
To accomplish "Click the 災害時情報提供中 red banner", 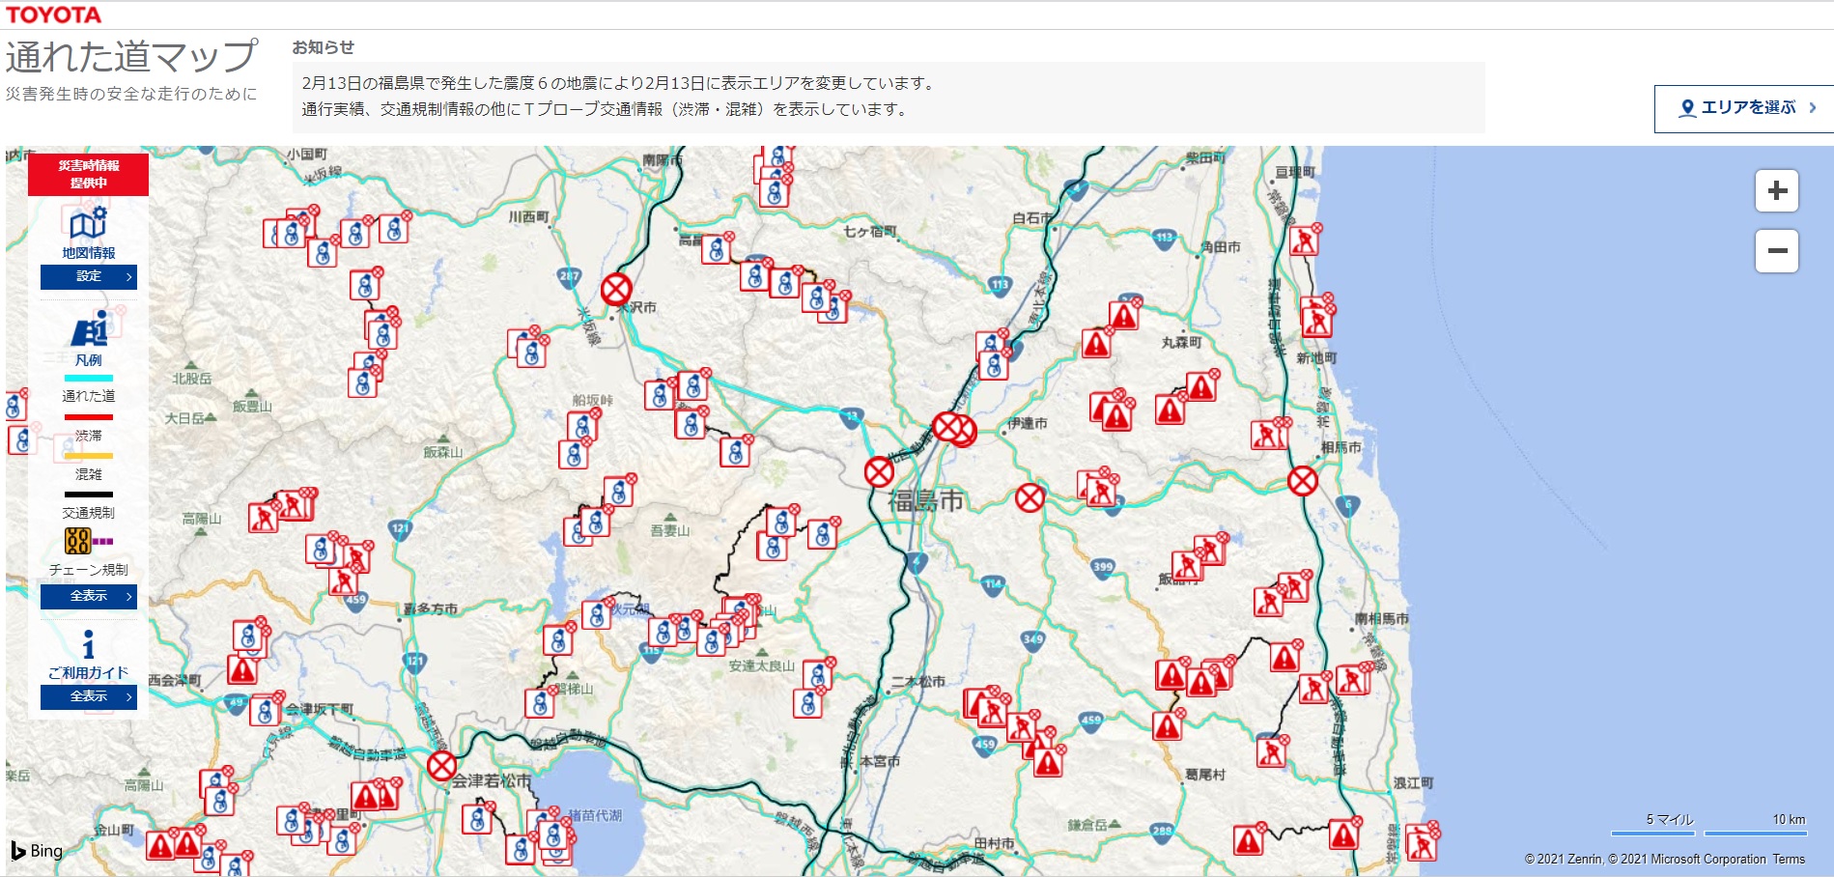I will pyautogui.click(x=88, y=175).
